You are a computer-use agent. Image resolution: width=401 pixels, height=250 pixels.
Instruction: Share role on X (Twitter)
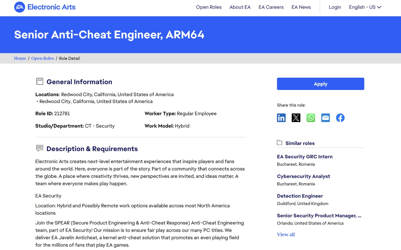[x=296, y=118]
